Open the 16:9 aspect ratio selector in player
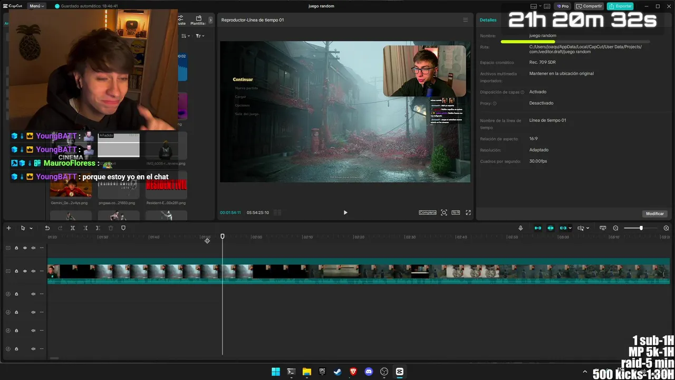Screen dimensions: 675x380 [456, 212]
